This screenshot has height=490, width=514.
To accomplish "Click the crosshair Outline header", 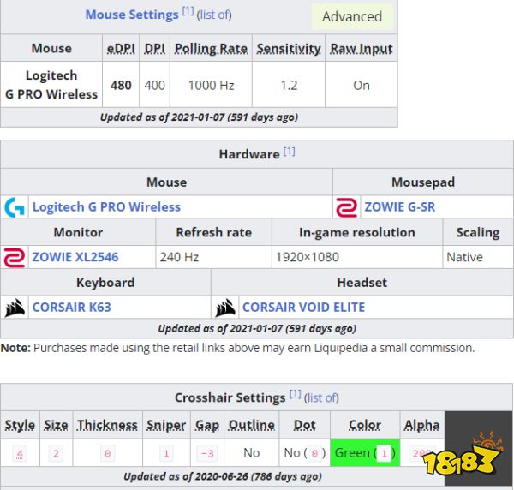I will coord(251,425).
